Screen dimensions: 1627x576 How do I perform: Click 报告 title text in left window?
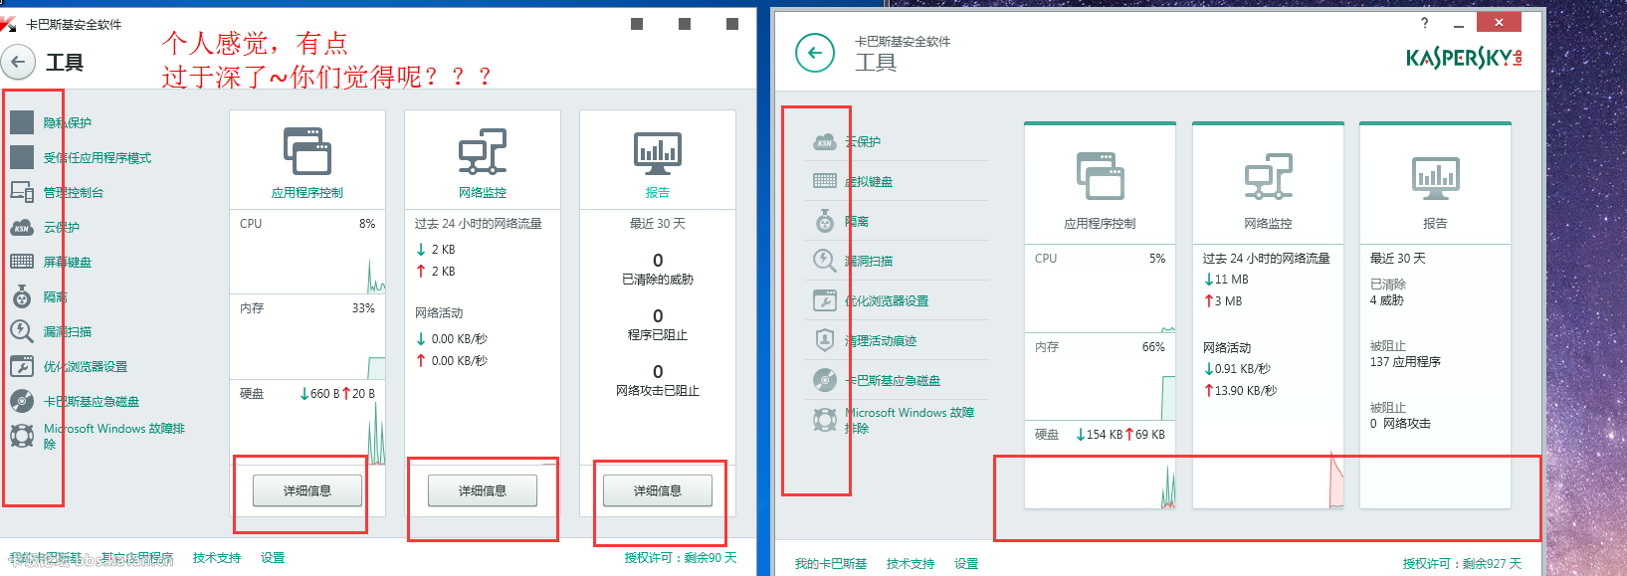(658, 193)
